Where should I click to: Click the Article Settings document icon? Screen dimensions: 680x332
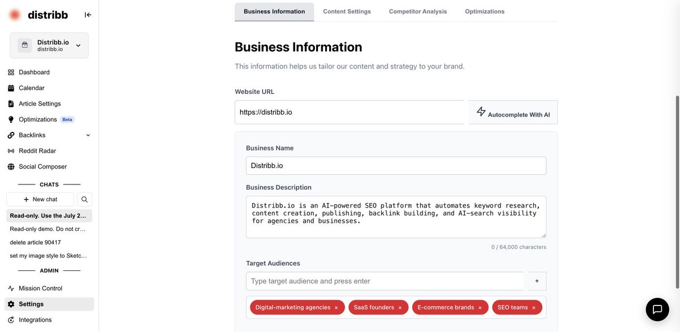(11, 104)
